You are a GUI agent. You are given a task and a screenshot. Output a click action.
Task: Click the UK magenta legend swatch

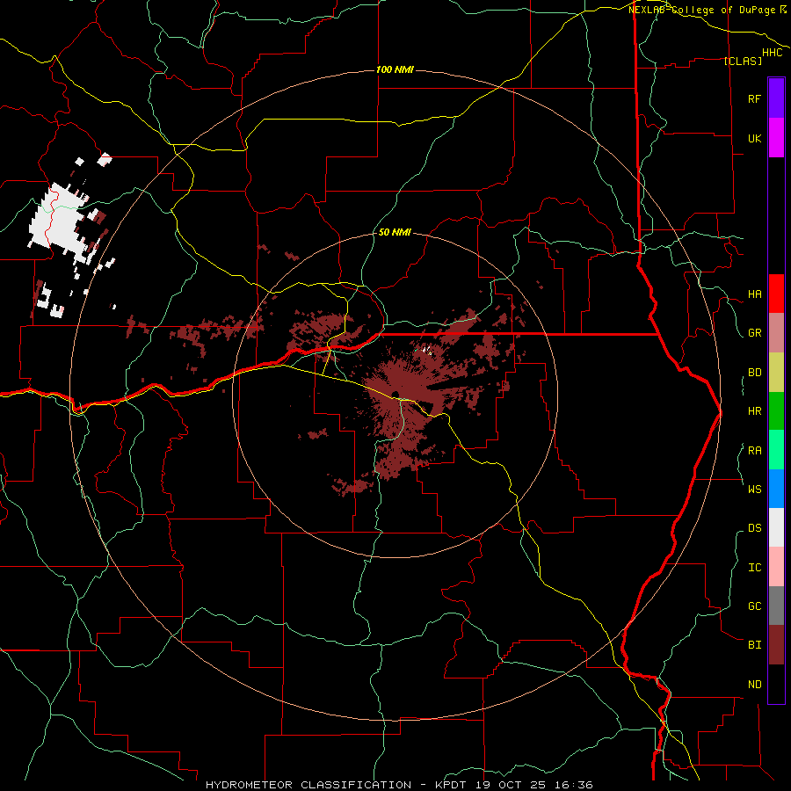776,138
